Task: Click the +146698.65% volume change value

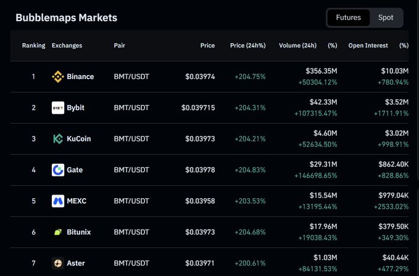Action: click(x=315, y=176)
